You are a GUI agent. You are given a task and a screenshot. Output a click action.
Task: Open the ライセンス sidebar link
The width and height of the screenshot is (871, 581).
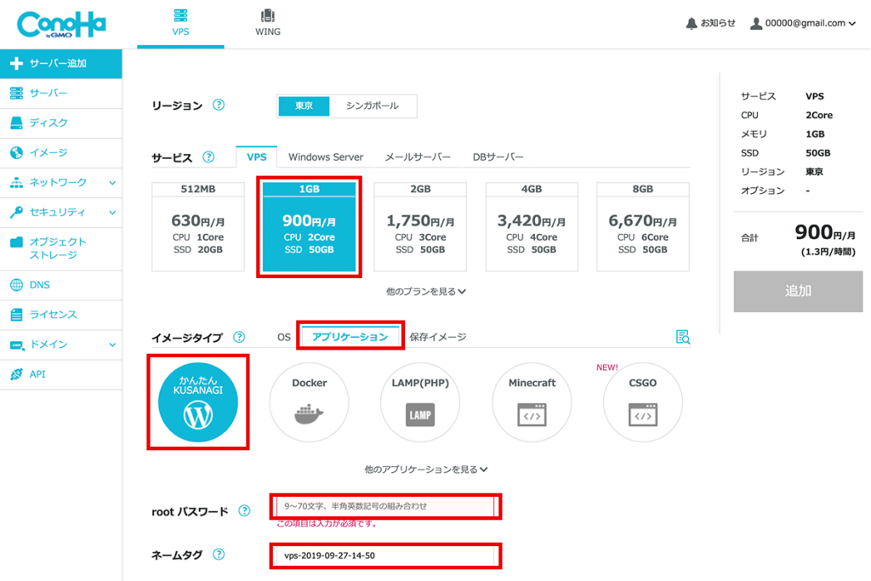coord(61,315)
